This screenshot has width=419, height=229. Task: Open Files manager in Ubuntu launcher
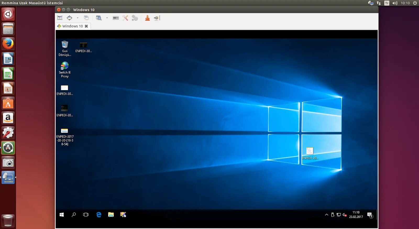click(x=8, y=29)
